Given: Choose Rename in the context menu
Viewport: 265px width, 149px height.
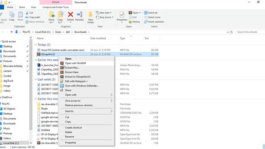Looking at the screenshot, I should click(87, 137).
